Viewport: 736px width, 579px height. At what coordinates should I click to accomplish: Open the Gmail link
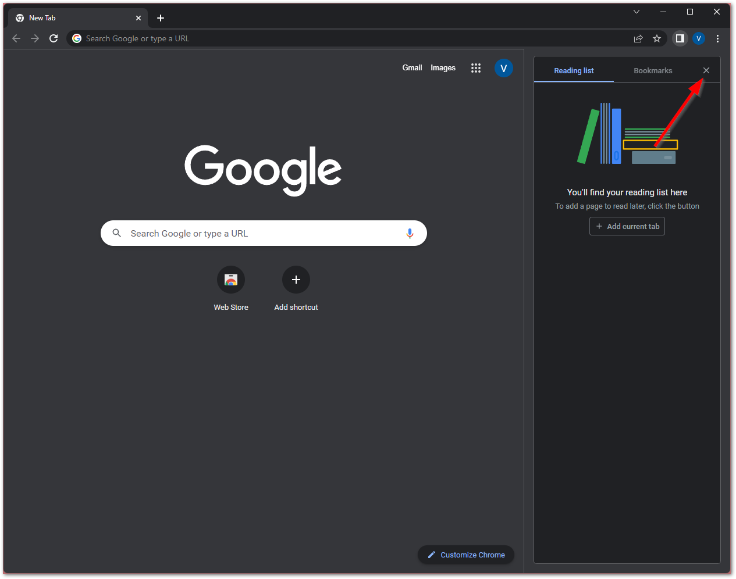pyautogui.click(x=412, y=68)
